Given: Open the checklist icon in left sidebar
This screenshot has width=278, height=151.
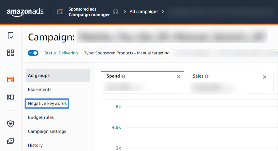Looking at the screenshot, I should pos(11,35).
